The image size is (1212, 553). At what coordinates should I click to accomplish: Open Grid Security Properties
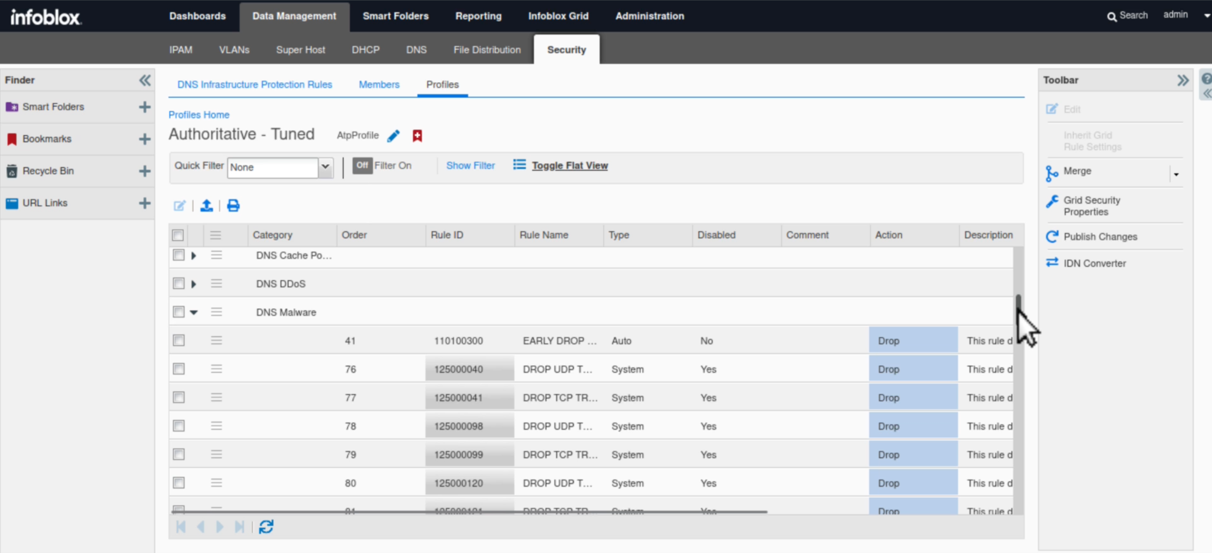coord(1092,206)
